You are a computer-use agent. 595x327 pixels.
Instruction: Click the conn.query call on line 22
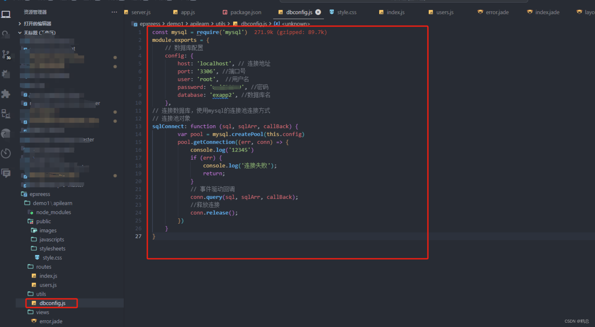pos(206,197)
